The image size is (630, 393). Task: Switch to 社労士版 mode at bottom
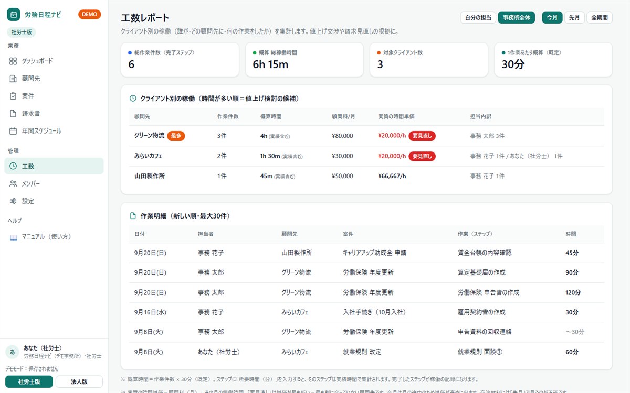(29, 381)
